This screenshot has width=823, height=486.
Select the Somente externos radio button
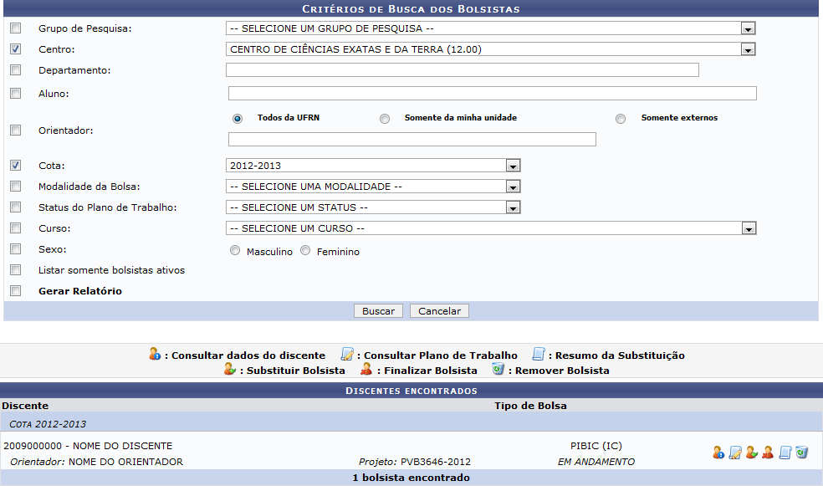620,118
